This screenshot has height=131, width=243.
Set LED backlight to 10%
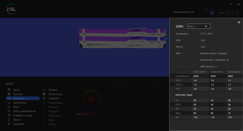point(206,13)
